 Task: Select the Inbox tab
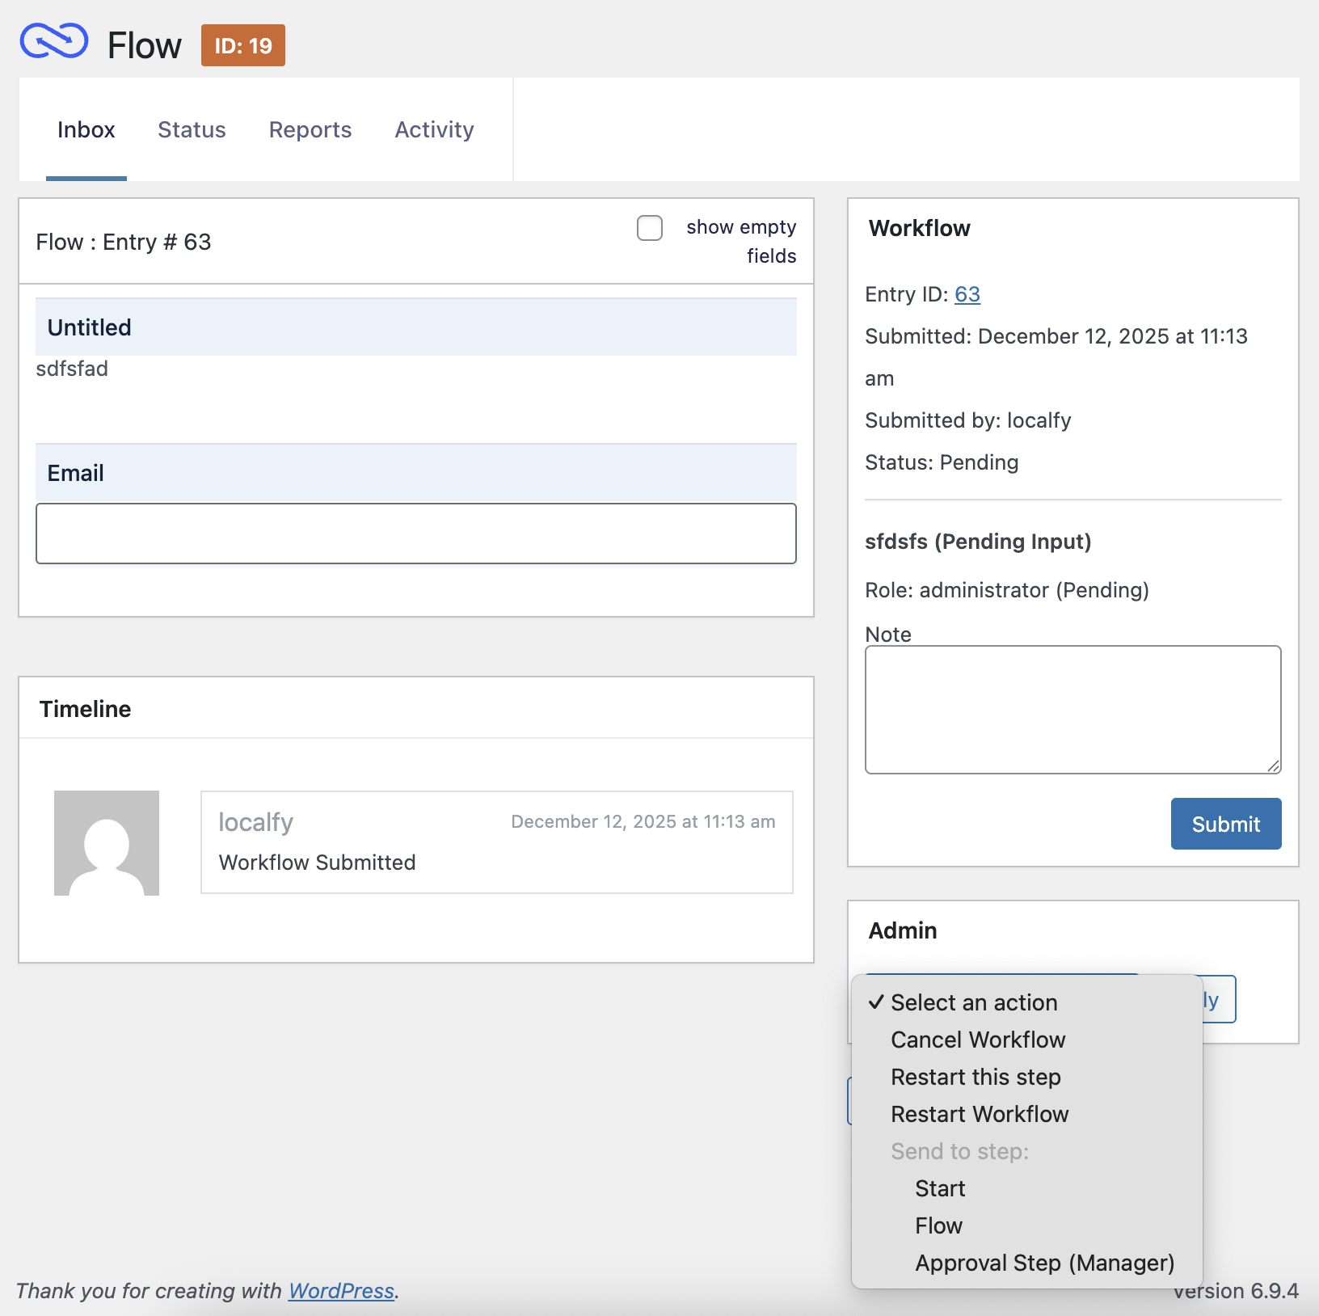pyautogui.click(x=86, y=129)
